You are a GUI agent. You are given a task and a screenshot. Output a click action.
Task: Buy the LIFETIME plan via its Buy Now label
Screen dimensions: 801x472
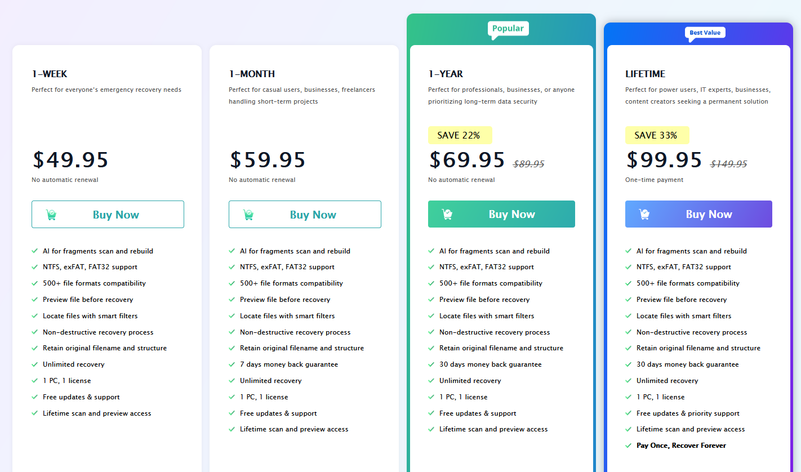point(709,214)
